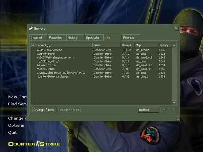Open the Friends tab
Image resolution: width=203 pixels, height=152 pixels.
tap(131, 37)
